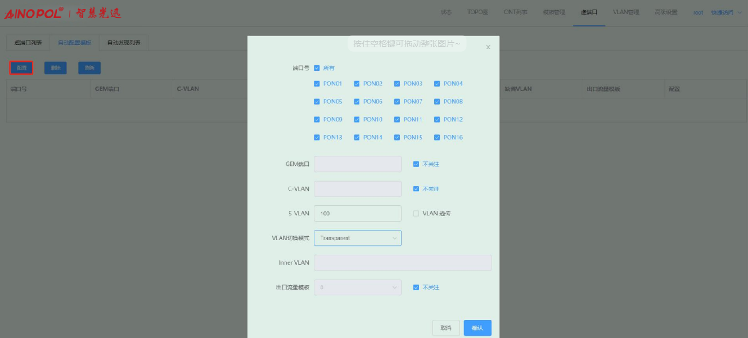Uncheck 不关注 next to GEM端口
748x338 pixels.
click(x=416, y=164)
